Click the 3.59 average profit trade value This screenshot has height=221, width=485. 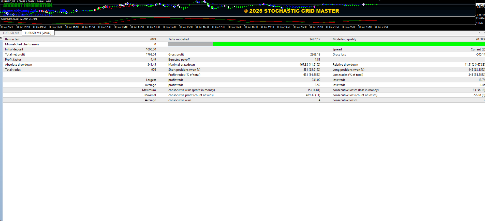coord(317,85)
